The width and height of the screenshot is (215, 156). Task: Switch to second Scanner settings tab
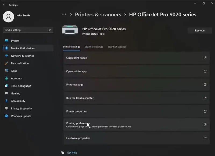click(x=117, y=47)
